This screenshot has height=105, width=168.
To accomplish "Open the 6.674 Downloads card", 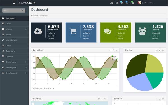I will (x=46, y=32).
